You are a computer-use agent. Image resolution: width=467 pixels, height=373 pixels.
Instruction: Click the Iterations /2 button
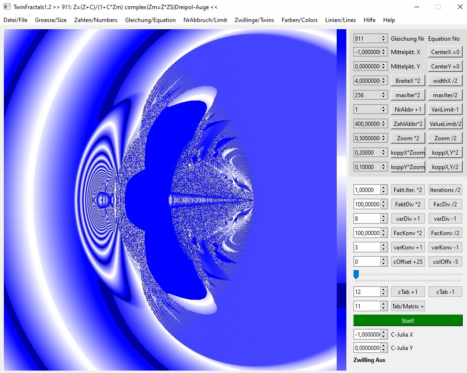(x=445, y=190)
